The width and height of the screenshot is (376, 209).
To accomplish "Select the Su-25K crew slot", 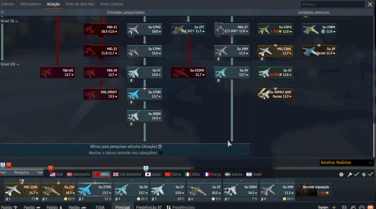I will coord(58,189).
